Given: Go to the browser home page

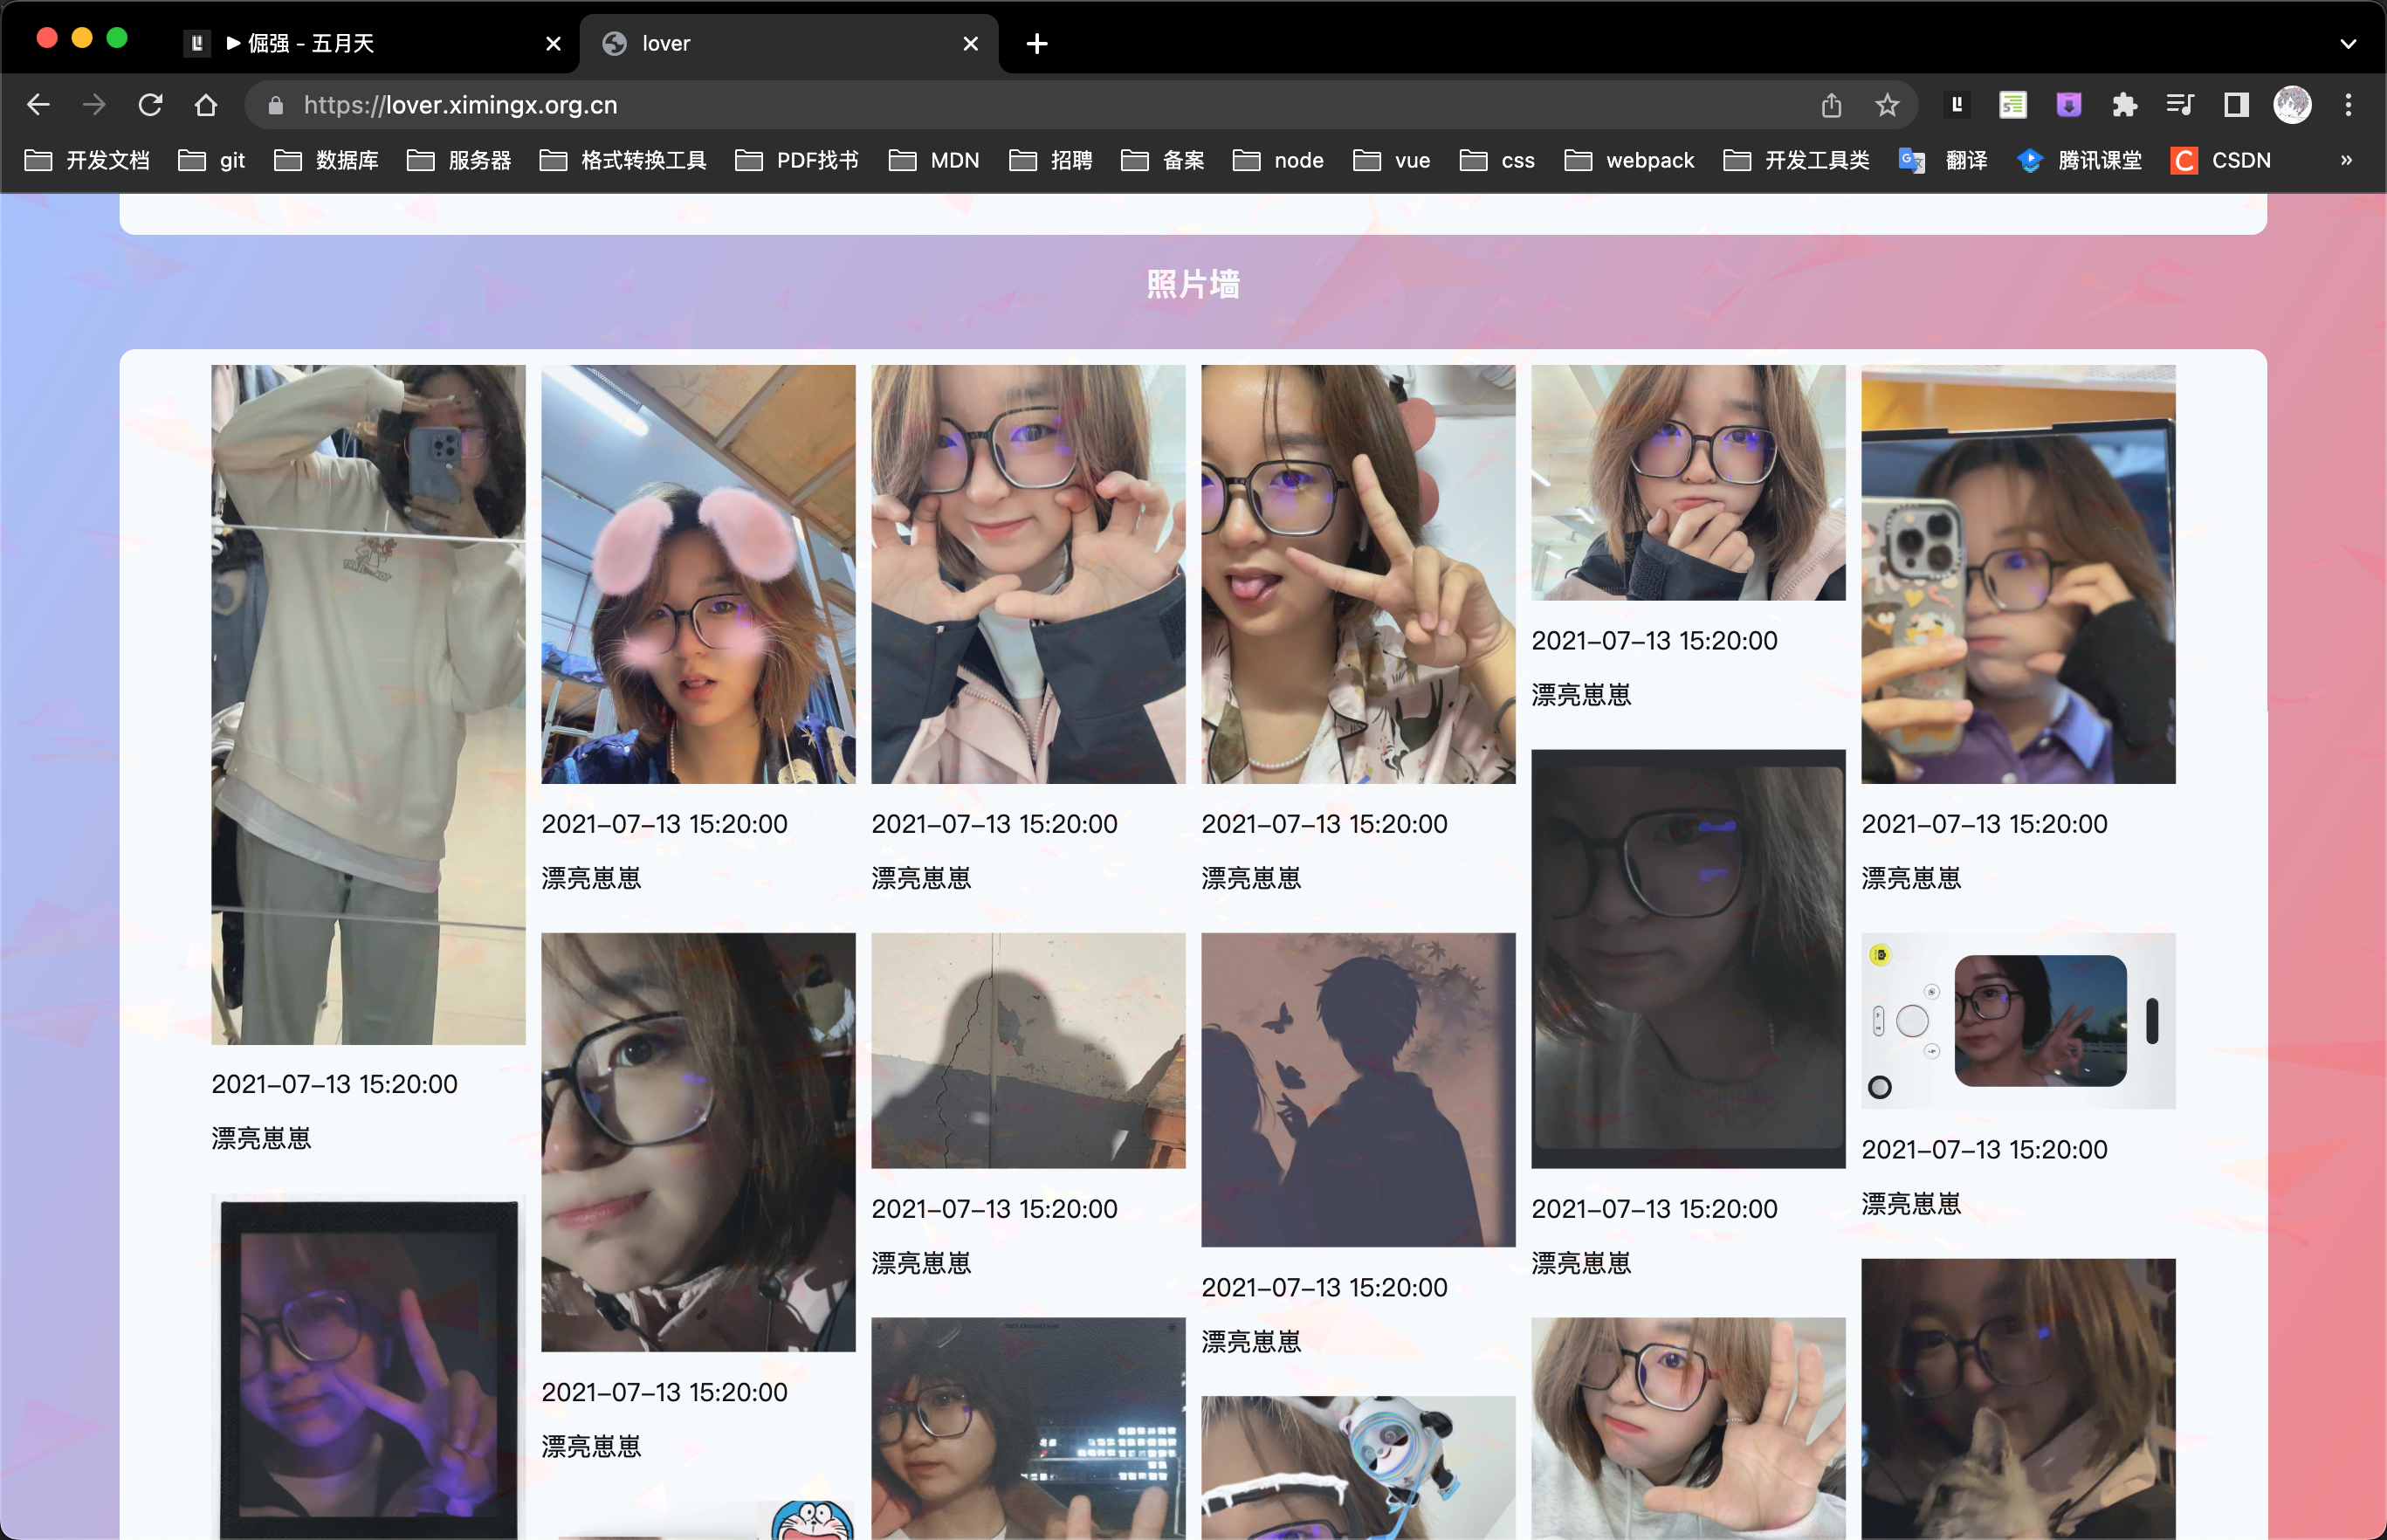Looking at the screenshot, I should [x=206, y=105].
